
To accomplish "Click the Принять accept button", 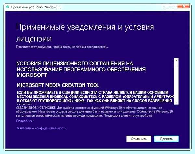I will (166, 139).
